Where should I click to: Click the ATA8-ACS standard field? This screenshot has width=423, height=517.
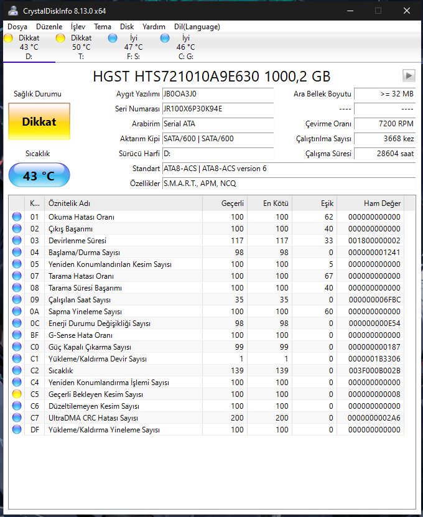pos(289,169)
